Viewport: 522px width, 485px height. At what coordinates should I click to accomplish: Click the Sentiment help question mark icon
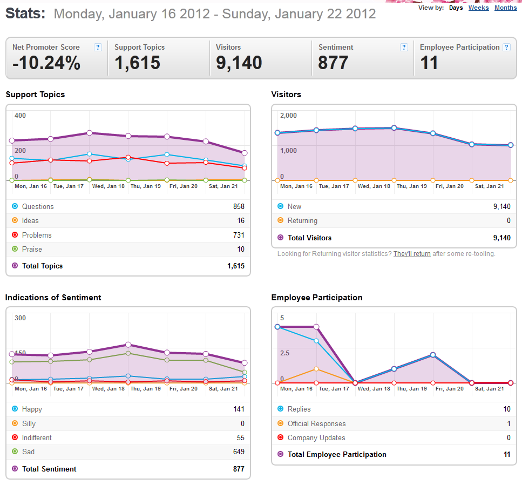tap(404, 48)
